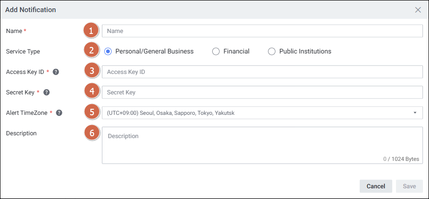Screen dimensions: 429x199
Task: Click the number 4 callout badge
Action: (92, 92)
